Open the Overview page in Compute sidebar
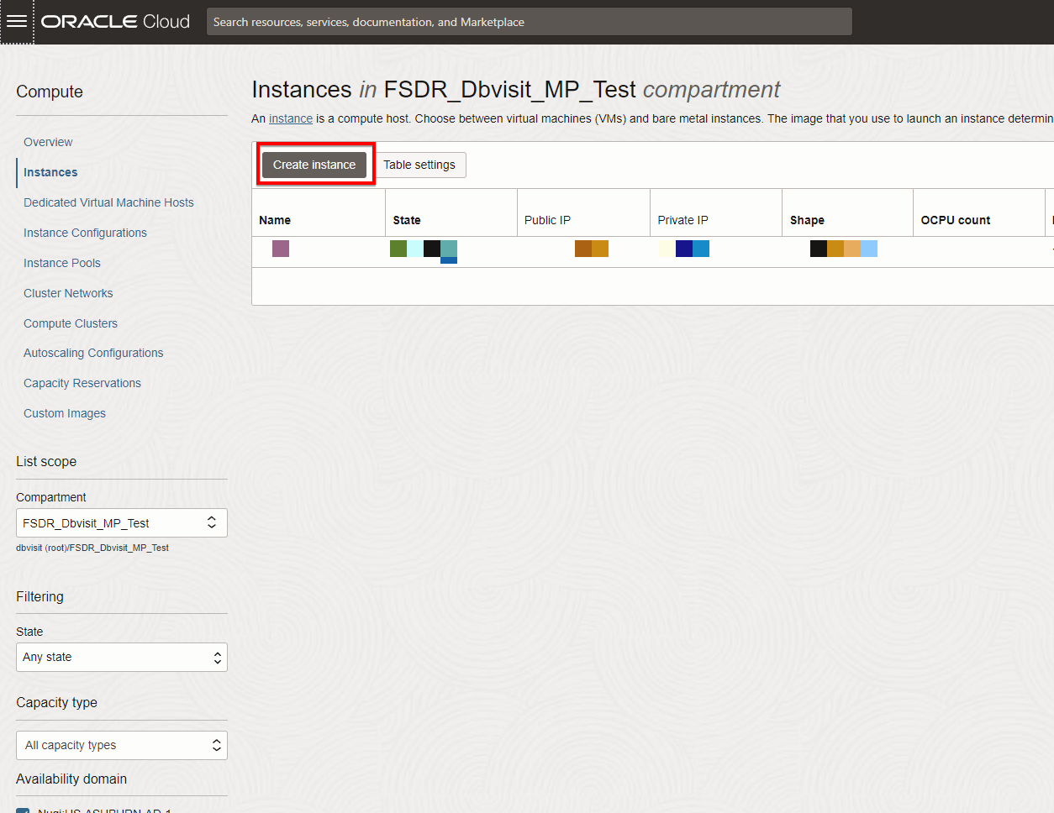 click(x=48, y=142)
